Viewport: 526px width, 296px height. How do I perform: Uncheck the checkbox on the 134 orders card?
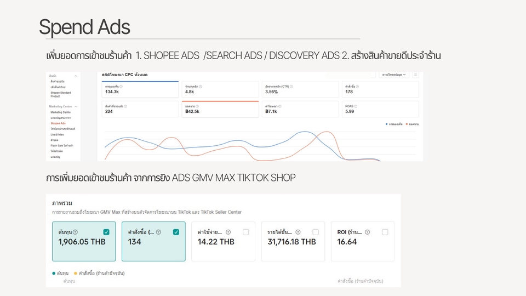(x=176, y=232)
